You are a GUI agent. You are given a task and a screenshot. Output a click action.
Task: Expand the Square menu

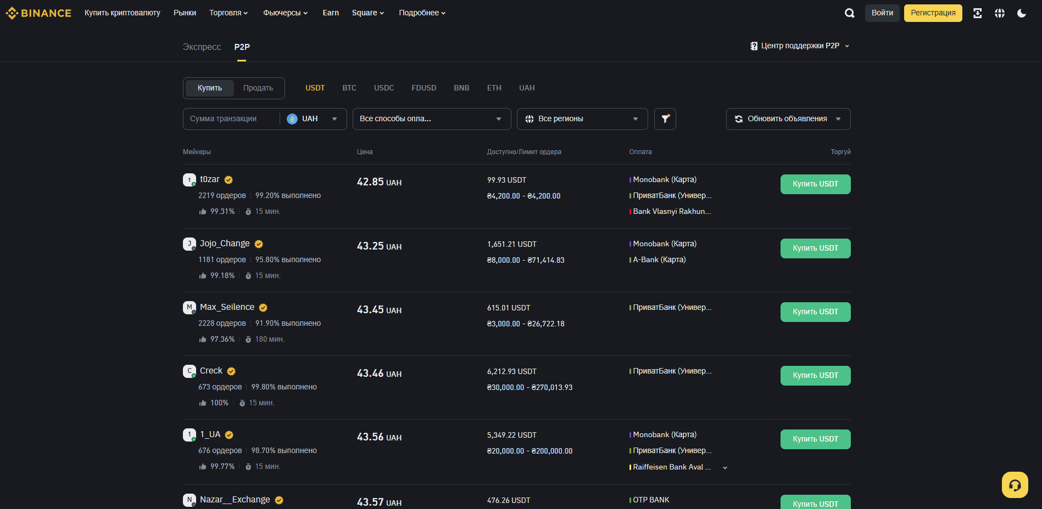click(x=368, y=13)
